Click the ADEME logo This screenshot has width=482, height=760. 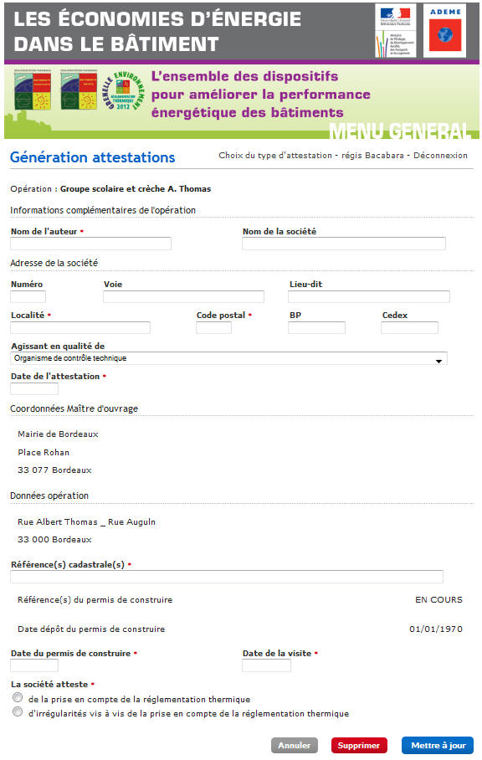[444, 27]
